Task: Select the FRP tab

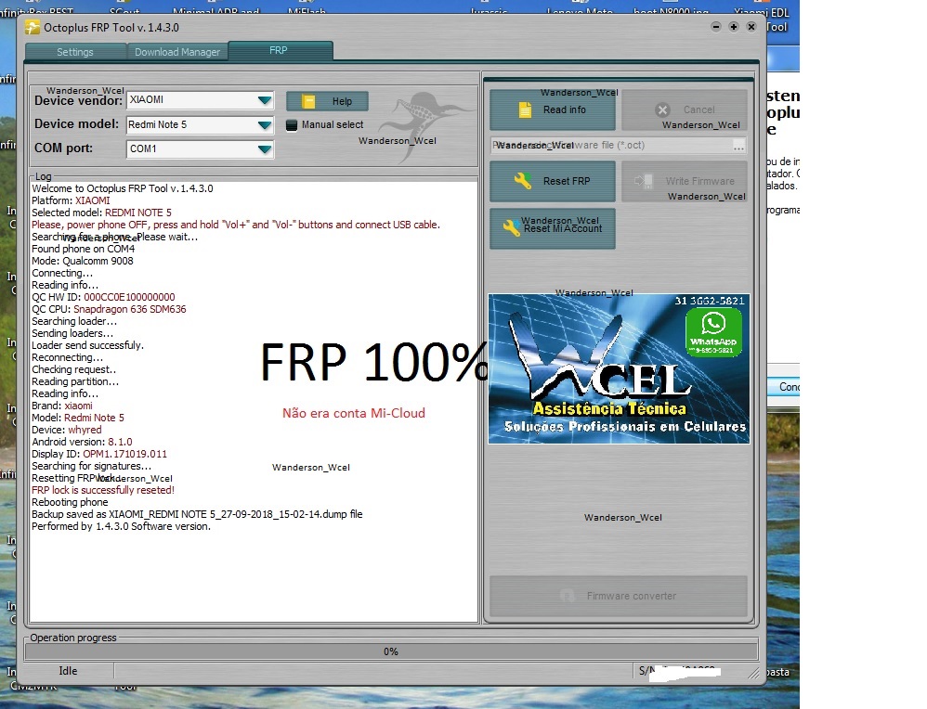Action: [279, 50]
